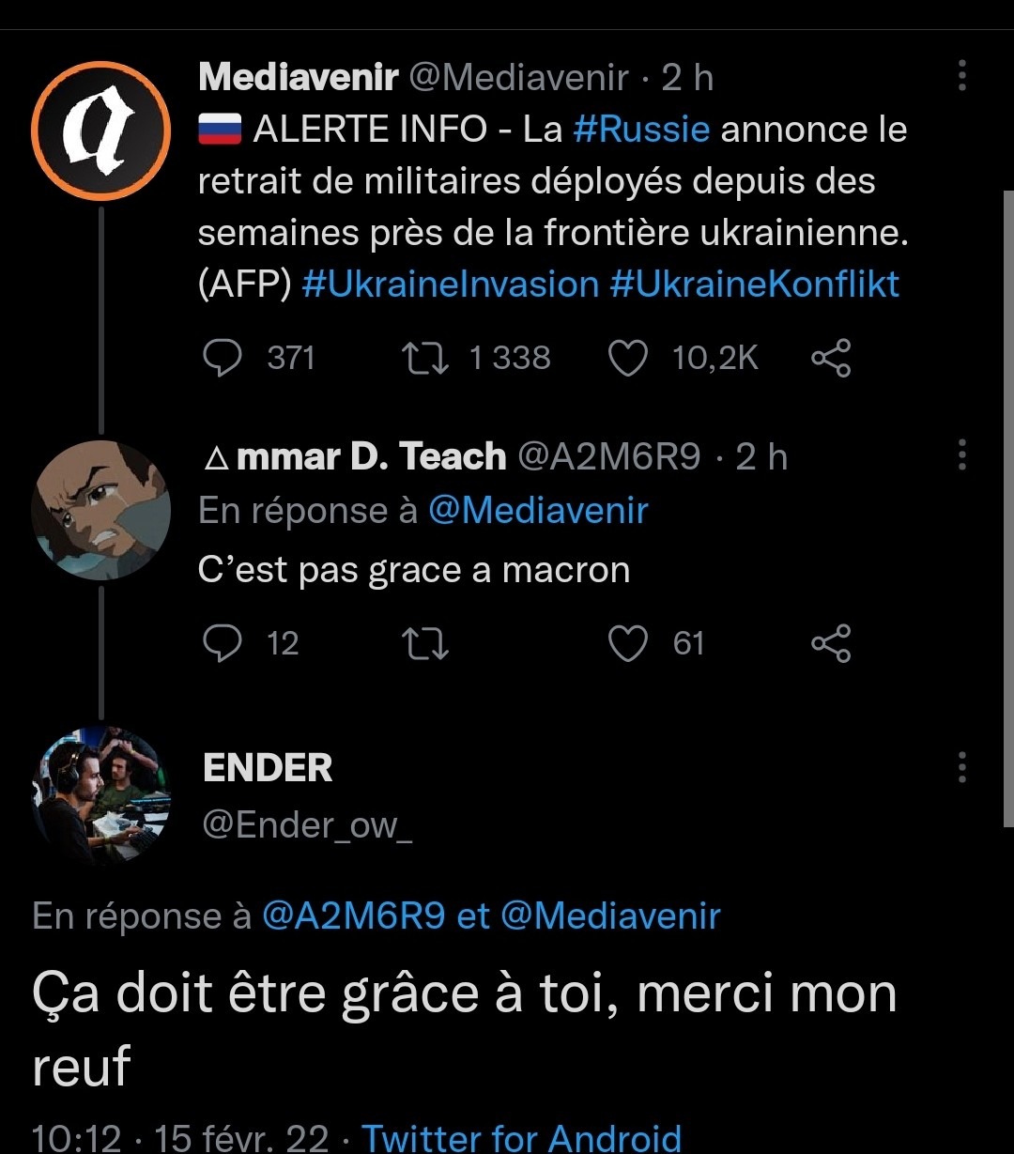Image resolution: width=1014 pixels, height=1154 pixels.
Task: Click the reply icon on A2M6R9's comment
Action: [x=224, y=643]
